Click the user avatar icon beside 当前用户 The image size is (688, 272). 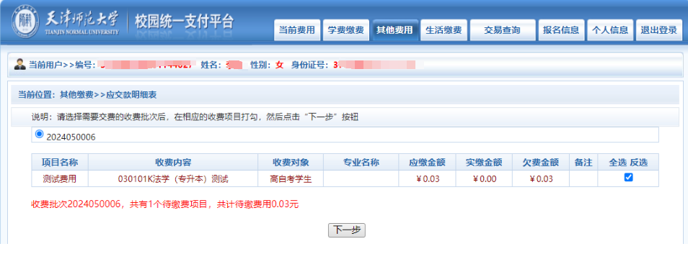tap(19, 64)
